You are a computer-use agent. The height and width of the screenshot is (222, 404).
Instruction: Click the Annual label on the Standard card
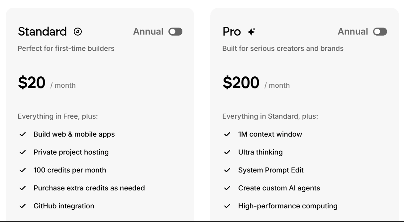pyautogui.click(x=148, y=32)
